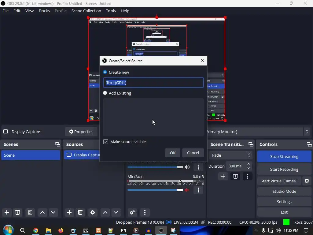Screen dimensions: 313x235
Task: Click OK in Create/Select Source dialog
Action: (x=173, y=153)
